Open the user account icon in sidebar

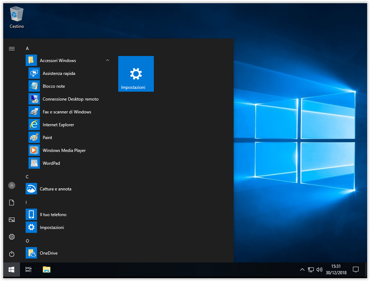[x=12, y=185]
